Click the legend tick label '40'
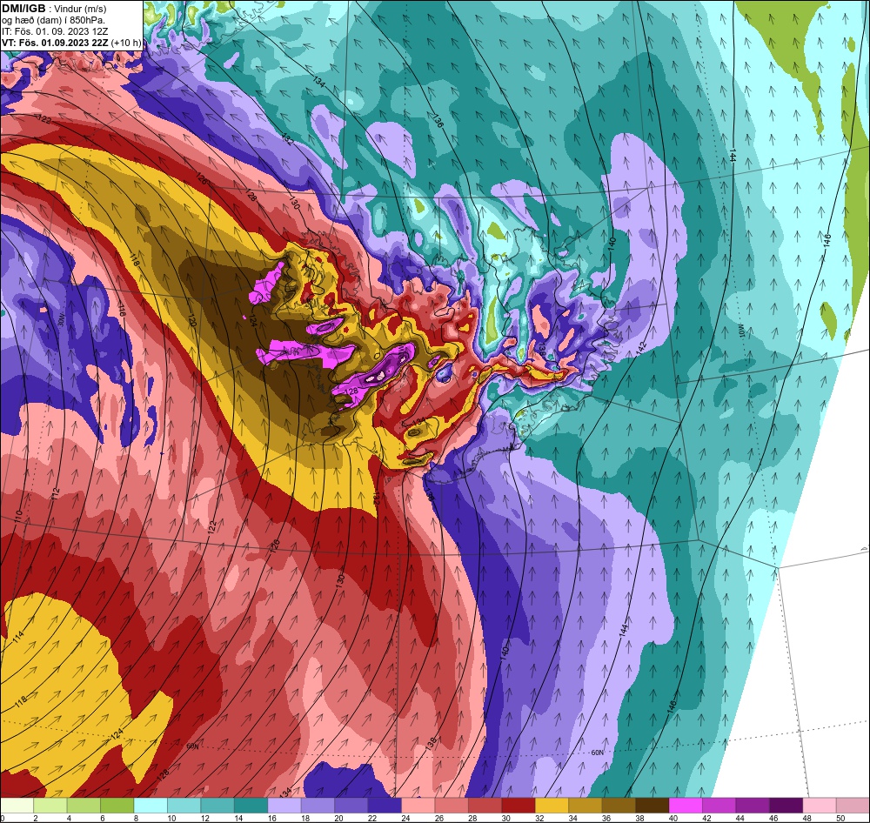870x823 pixels. (673, 818)
